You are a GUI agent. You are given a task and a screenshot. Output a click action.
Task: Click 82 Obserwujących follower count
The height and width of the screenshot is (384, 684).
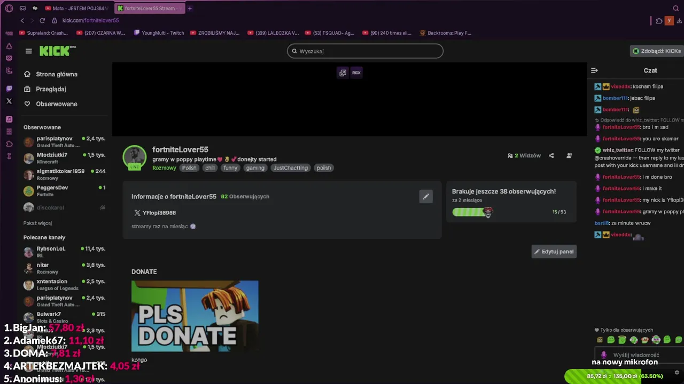pos(245,197)
